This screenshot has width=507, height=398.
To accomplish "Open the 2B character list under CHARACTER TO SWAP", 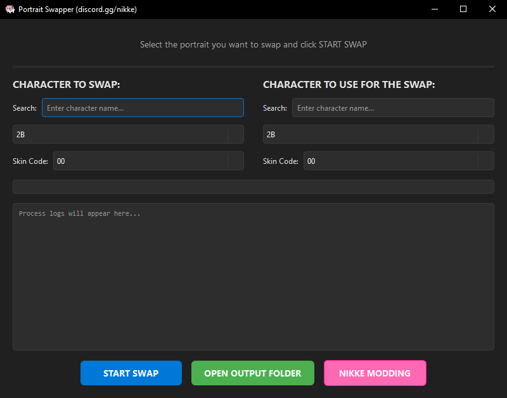I will pyautogui.click(x=120, y=134).
